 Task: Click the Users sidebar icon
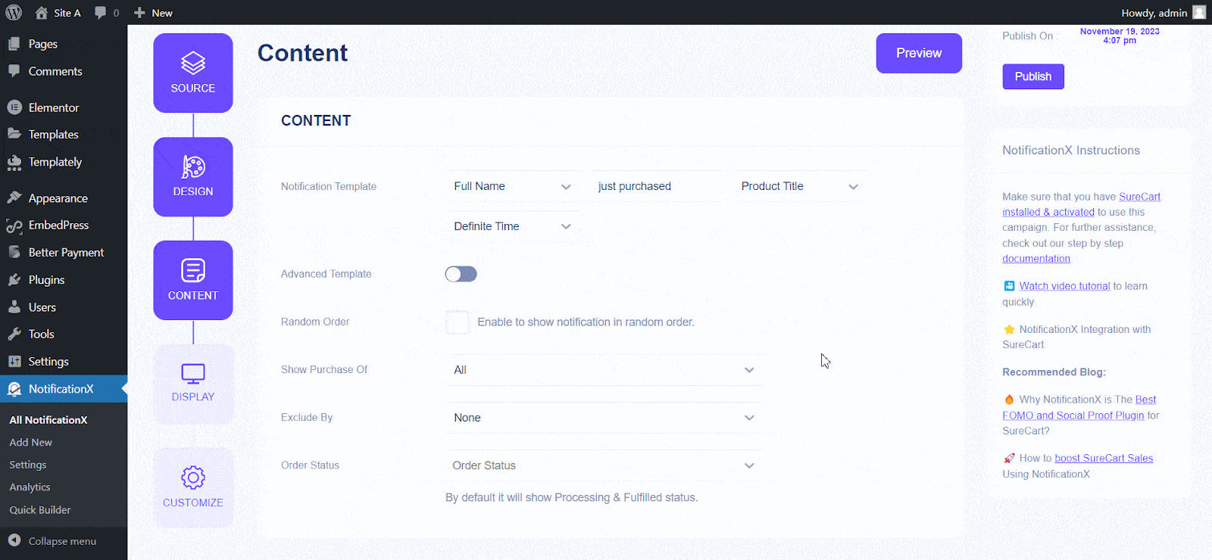coord(14,307)
